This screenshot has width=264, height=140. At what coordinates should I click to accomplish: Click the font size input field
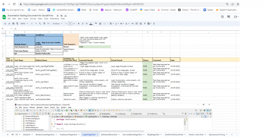click(x=70, y=24)
